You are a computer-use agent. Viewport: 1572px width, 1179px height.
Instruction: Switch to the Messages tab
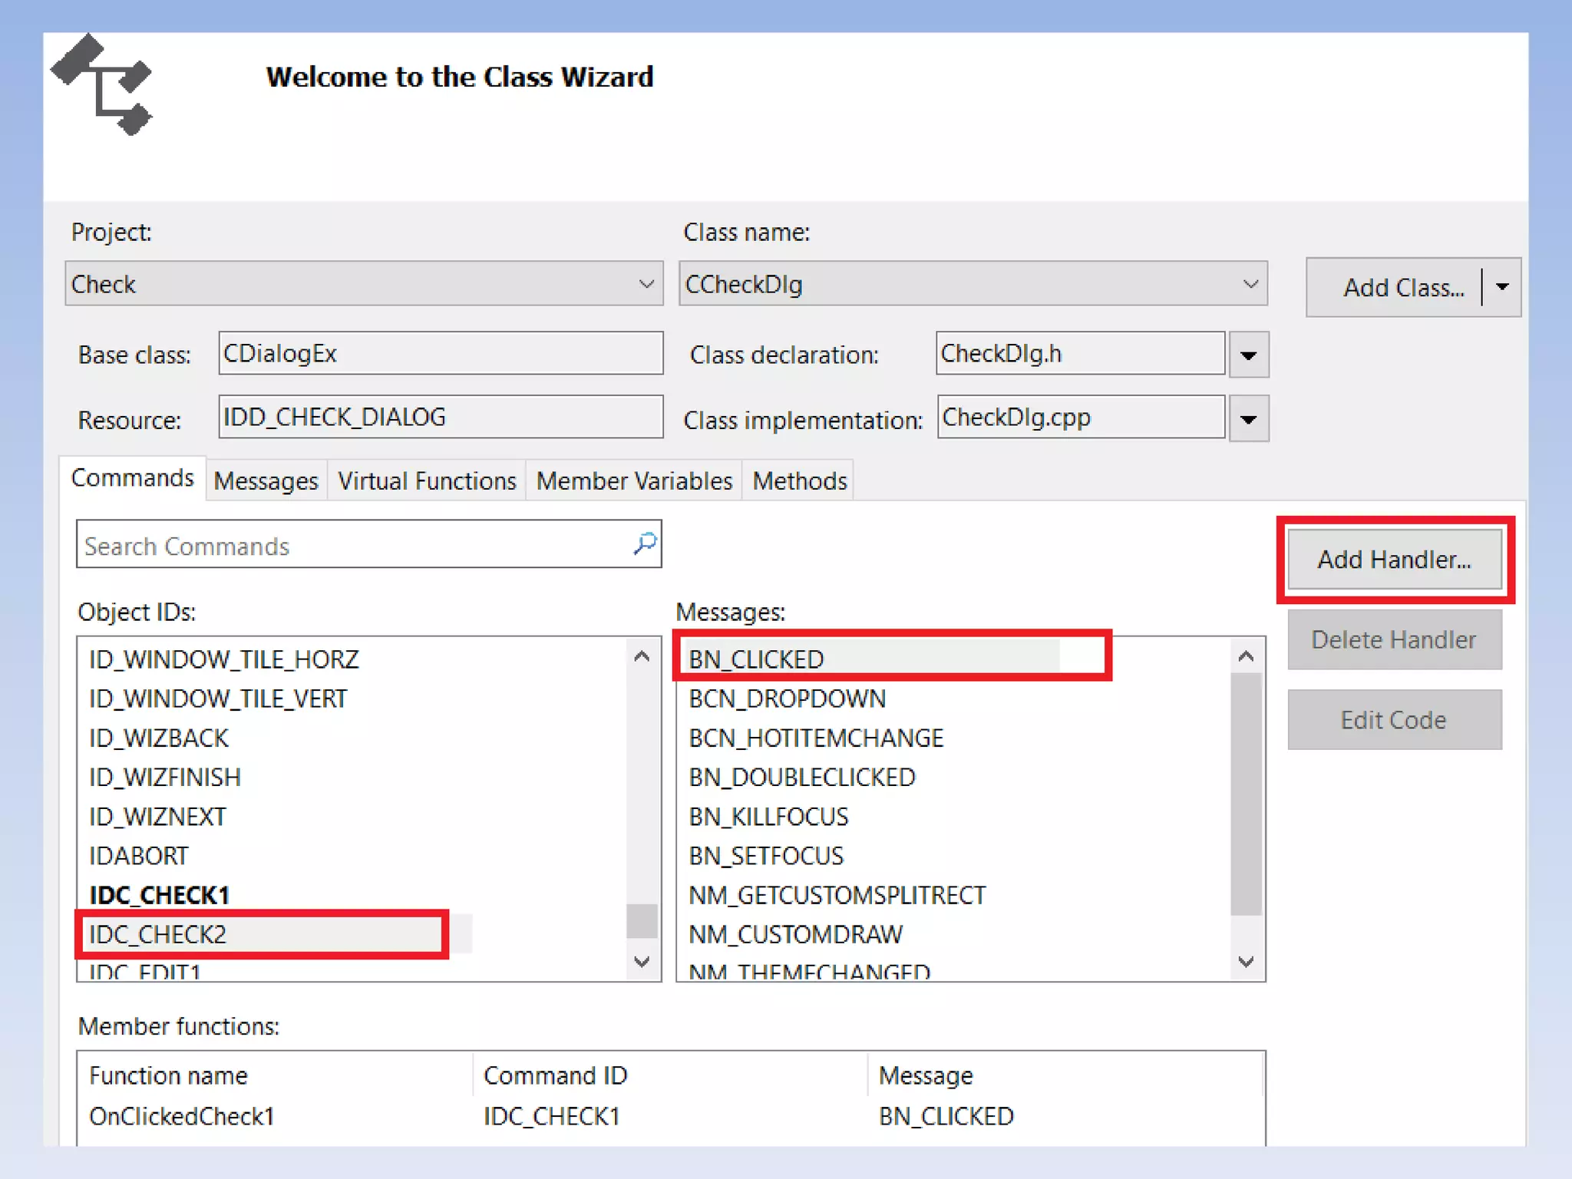266,481
